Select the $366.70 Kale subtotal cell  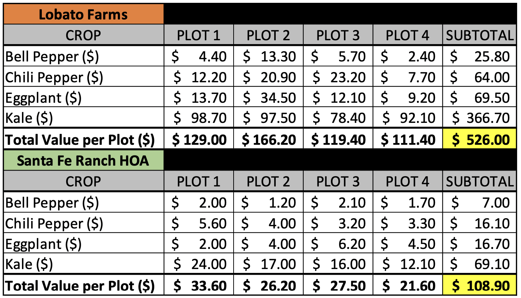[479, 118]
